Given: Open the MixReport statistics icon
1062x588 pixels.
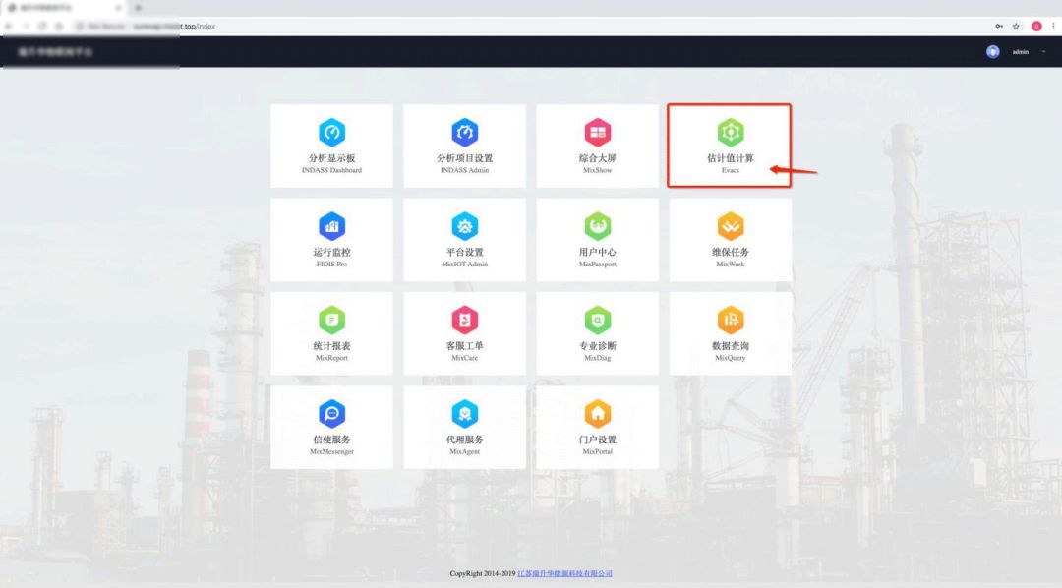Looking at the screenshot, I should pyautogui.click(x=331, y=320).
